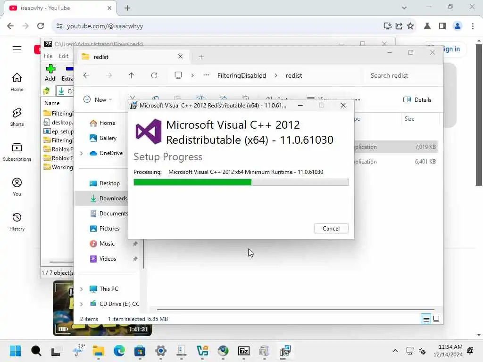Select the desktop file in 7-Zip list
The height and width of the screenshot is (362, 483).
coord(58,123)
